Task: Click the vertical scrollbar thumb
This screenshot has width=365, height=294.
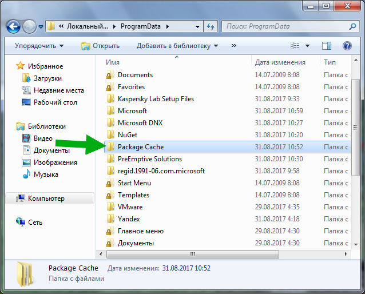Action: (355, 128)
